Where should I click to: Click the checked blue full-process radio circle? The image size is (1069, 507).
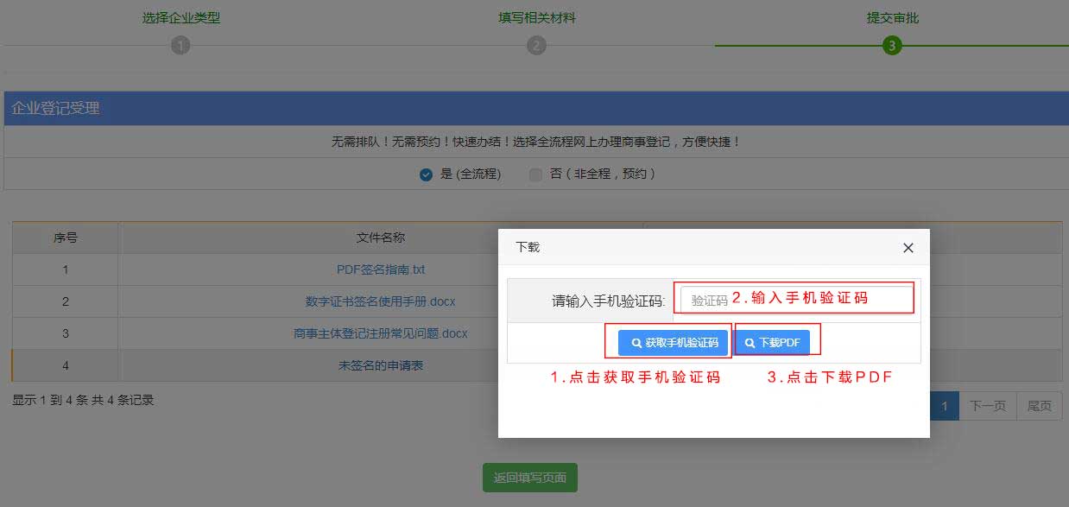[x=425, y=174]
